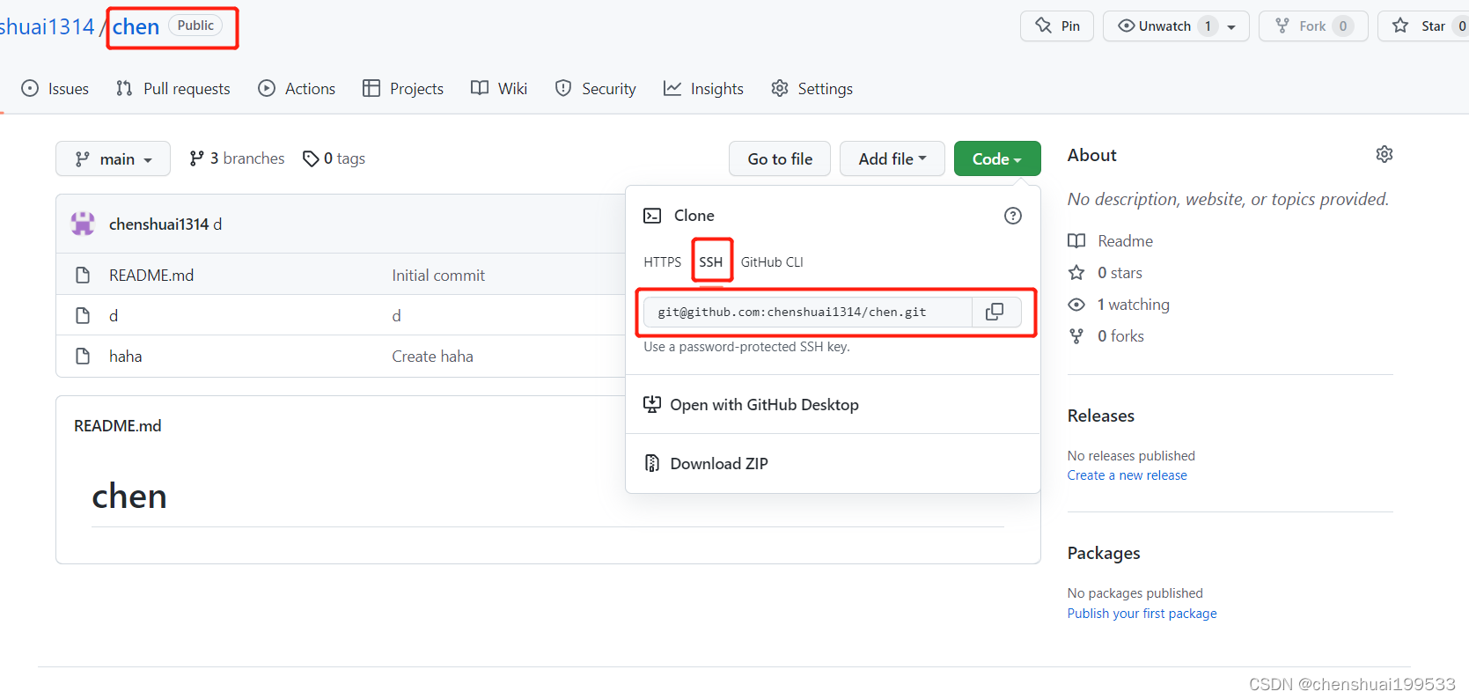This screenshot has height=699, width=1469.
Task: Open the README.md file
Action: (151, 276)
